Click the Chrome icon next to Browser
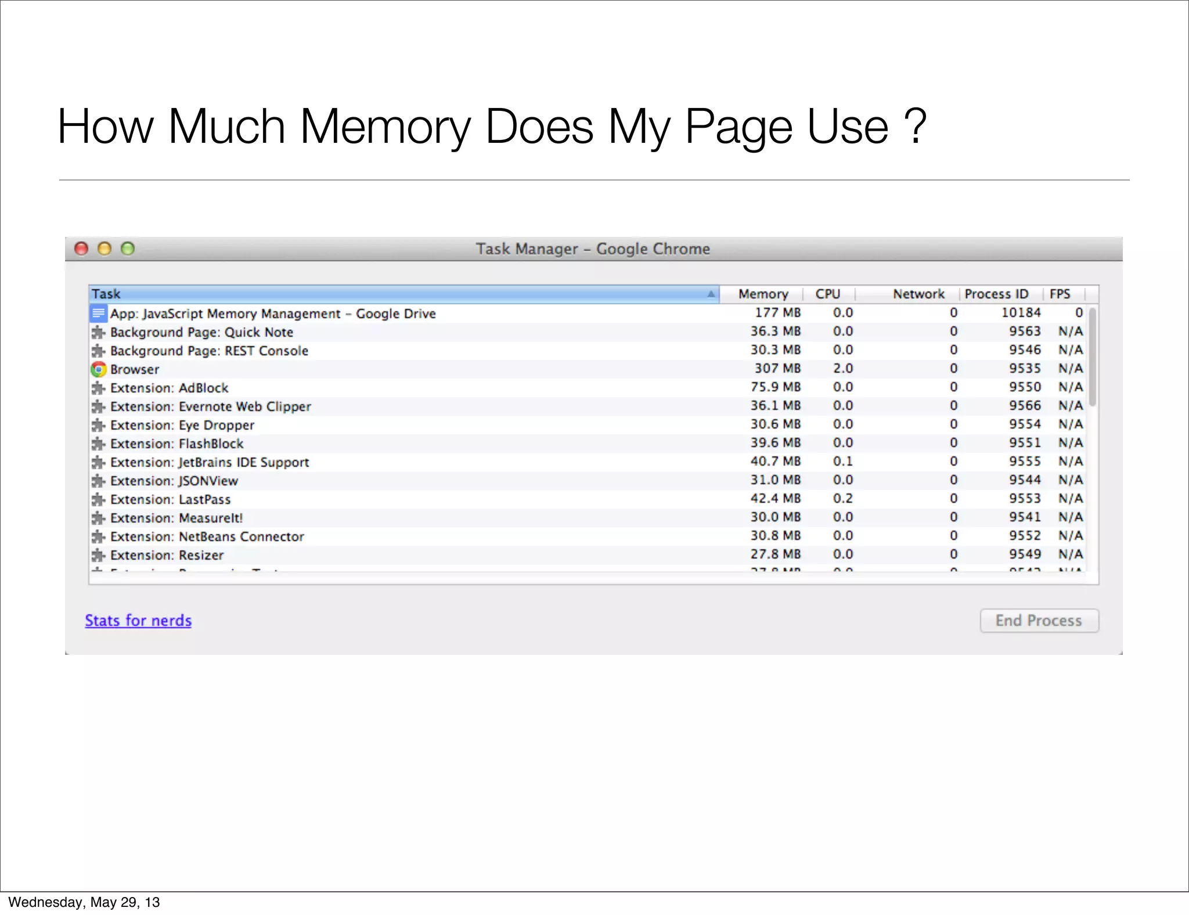This screenshot has width=1189, height=915. 99,369
